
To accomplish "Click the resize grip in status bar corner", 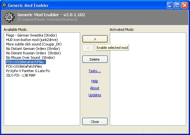I will (187, 132).
